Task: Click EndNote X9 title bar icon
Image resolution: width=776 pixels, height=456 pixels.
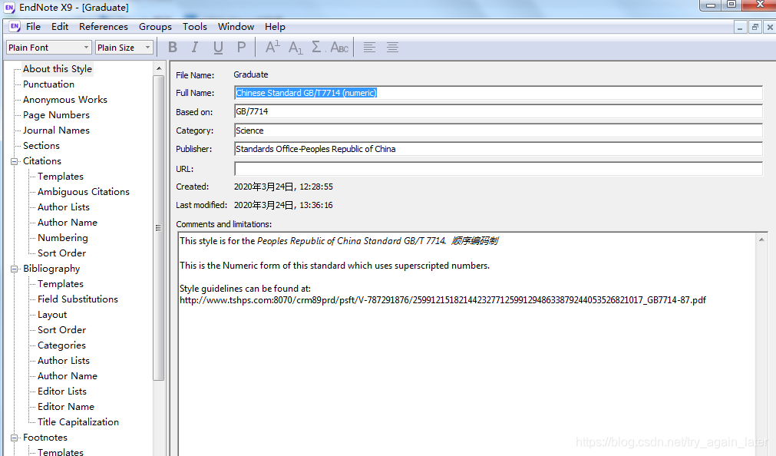Action: click(x=9, y=8)
